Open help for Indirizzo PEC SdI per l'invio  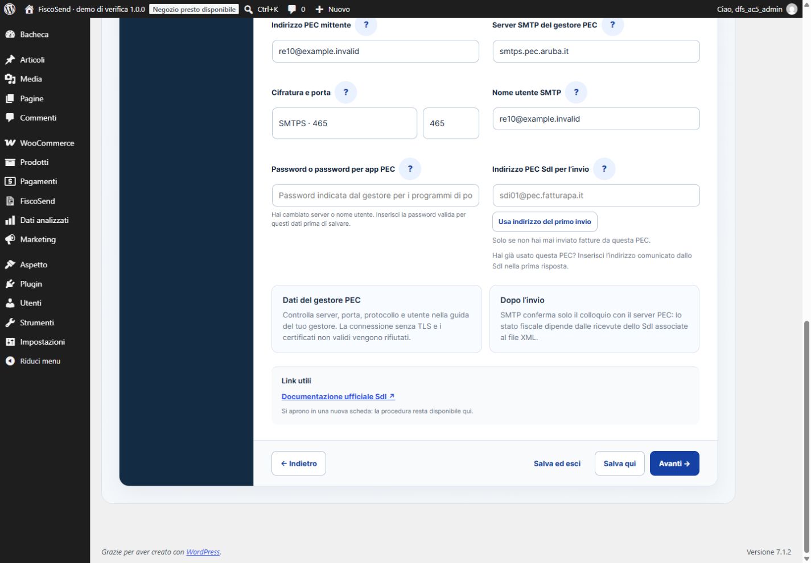(x=604, y=169)
